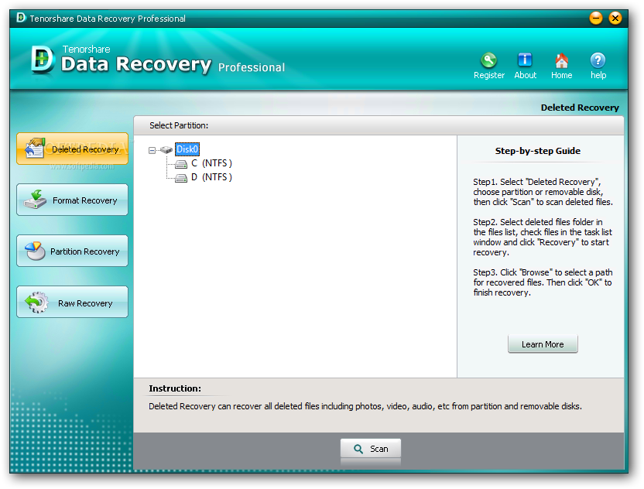Click the Partition Recovery pie-disk icon
The image size is (644, 489).
point(35,251)
